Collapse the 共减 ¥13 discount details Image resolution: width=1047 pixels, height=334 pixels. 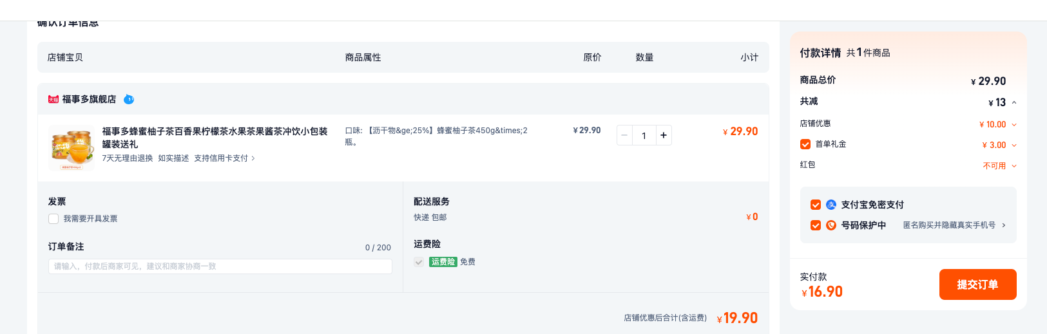coord(1014,102)
